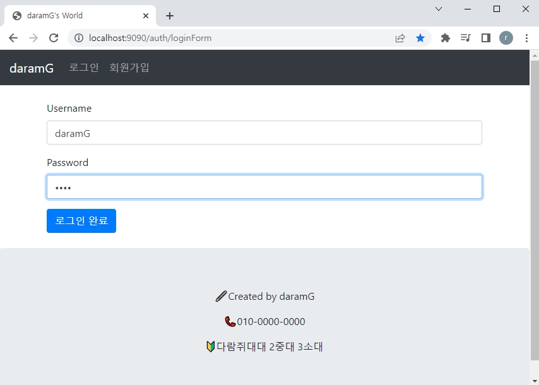
Task: Focus the Username input field
Action: coord(264,133)
